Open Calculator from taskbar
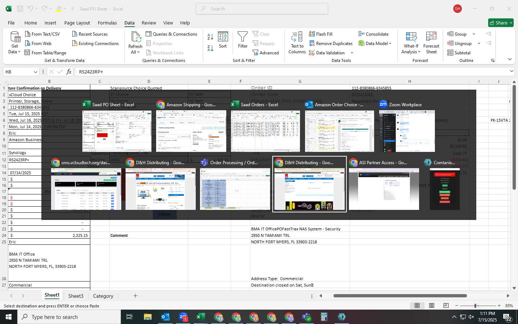The height and width of the screenshot is (324, 518). click(x=324, y=317)
